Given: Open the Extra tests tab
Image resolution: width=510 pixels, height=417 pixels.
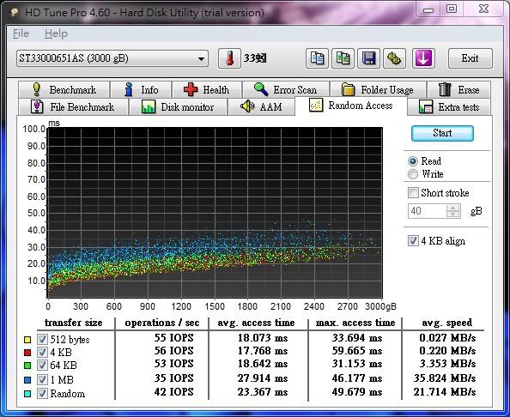Looking at the screenshot, I should tap(449, 106).
